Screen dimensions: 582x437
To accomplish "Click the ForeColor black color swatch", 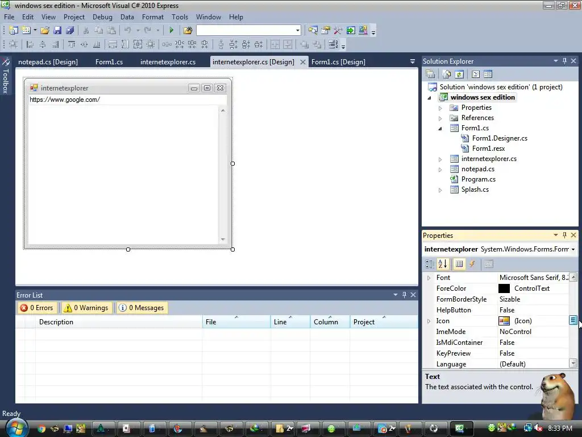I will click(x=504, y=288).
